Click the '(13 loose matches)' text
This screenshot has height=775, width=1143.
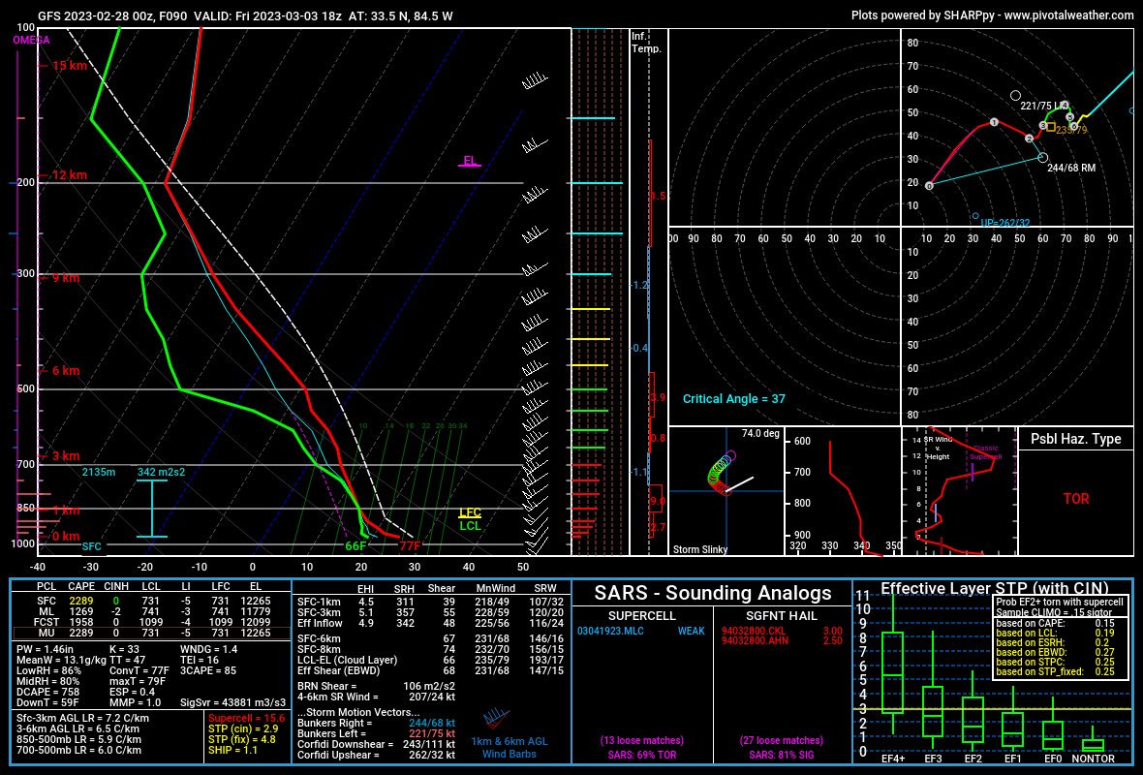(x=642, y=740)
